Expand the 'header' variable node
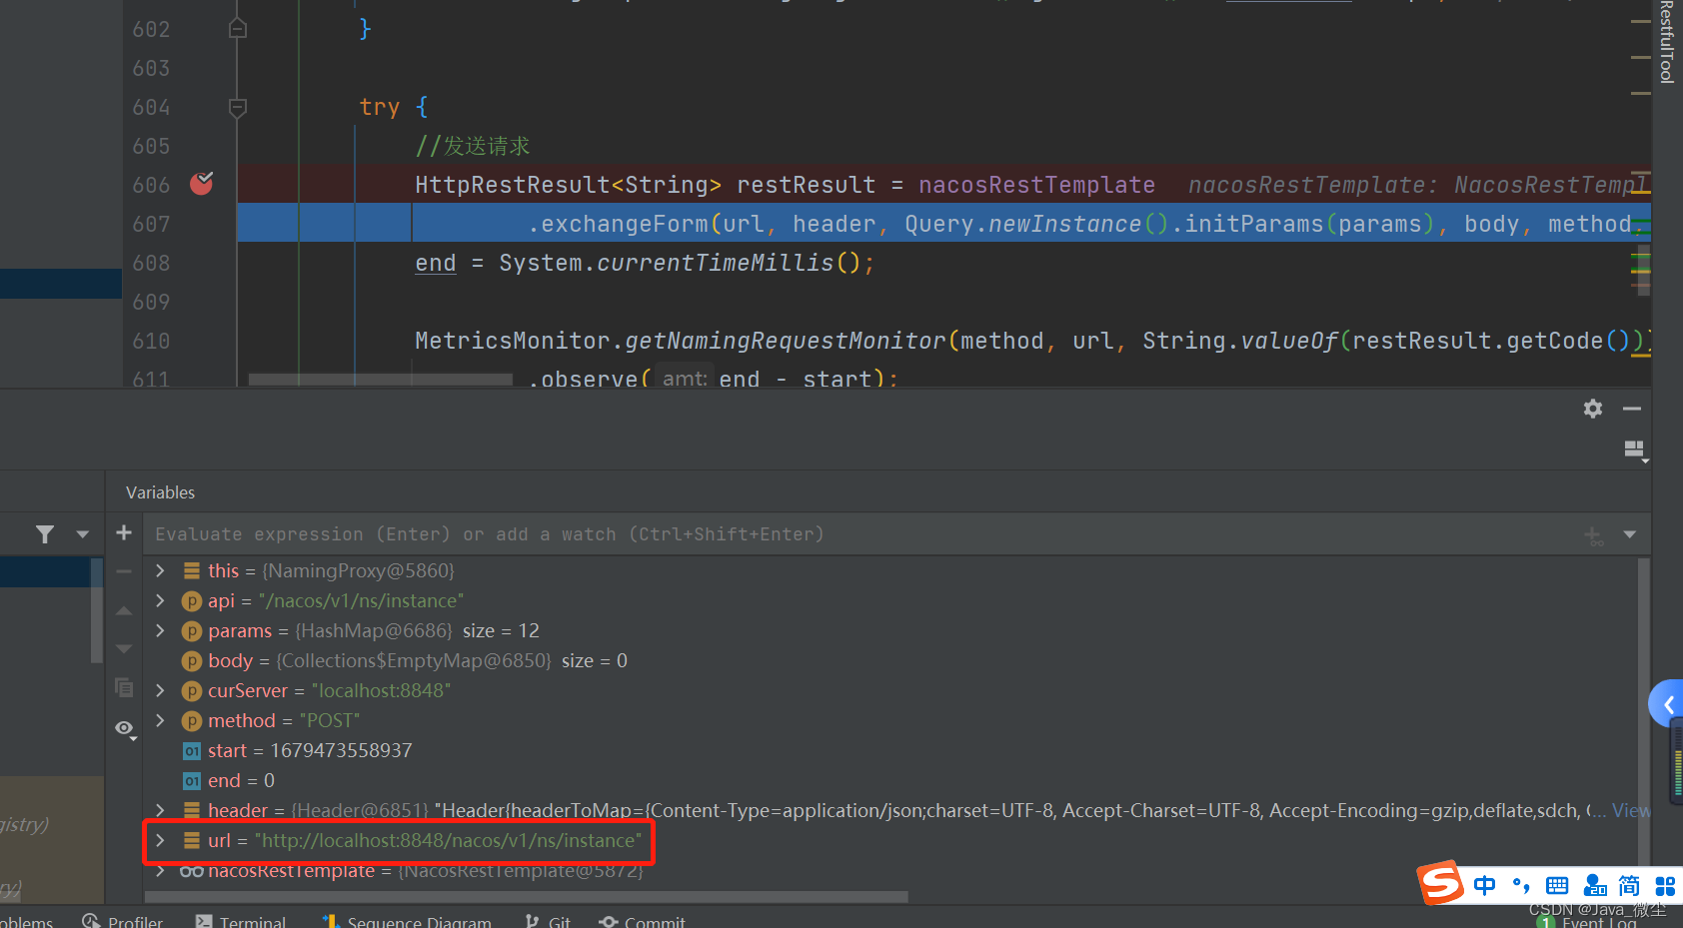Viewport: 1683px width, 928px height. point(160,810)
